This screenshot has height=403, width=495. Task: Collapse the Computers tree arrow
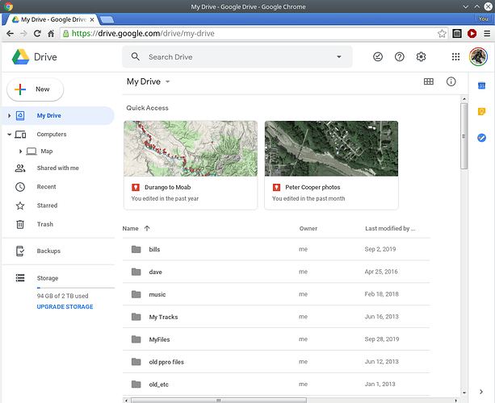9,135
